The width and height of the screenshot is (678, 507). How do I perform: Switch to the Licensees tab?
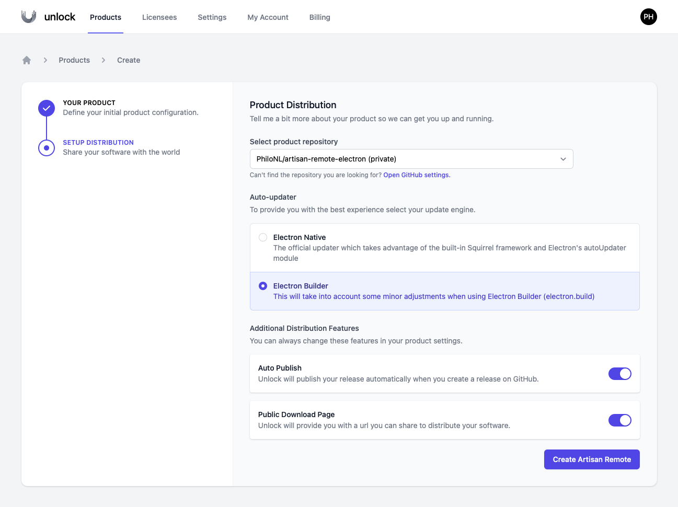coord(159,17)
